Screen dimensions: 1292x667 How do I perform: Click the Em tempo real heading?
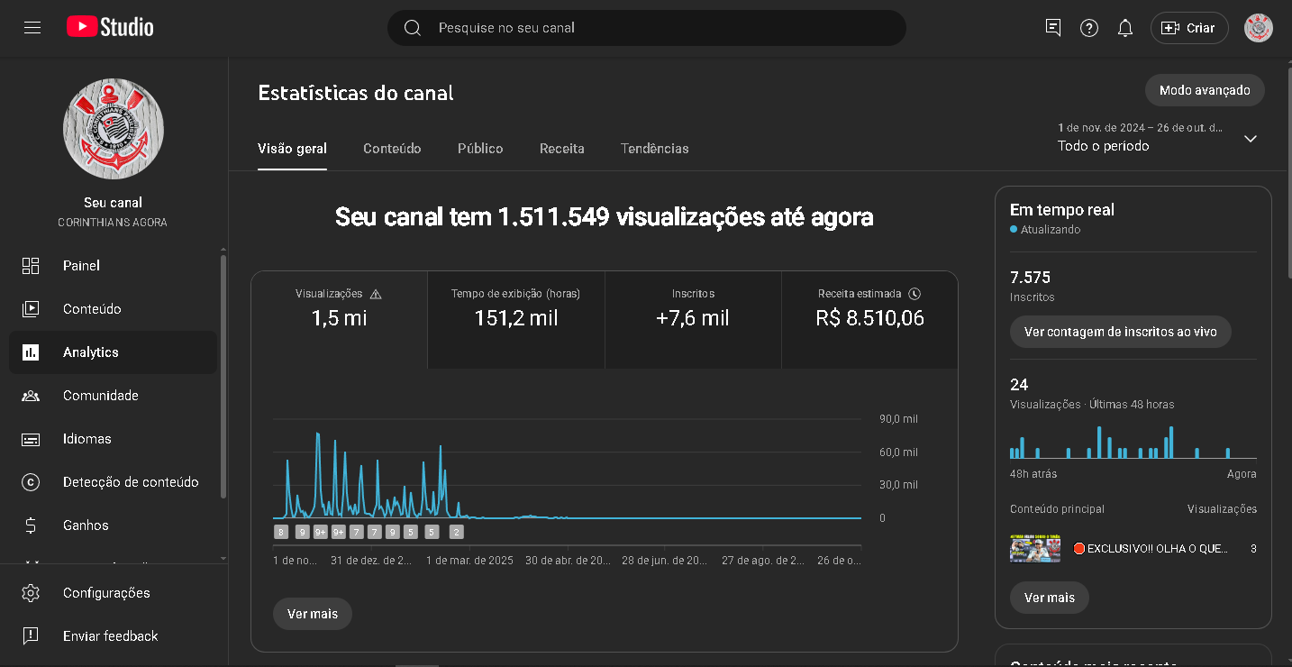click(1062, 210)
